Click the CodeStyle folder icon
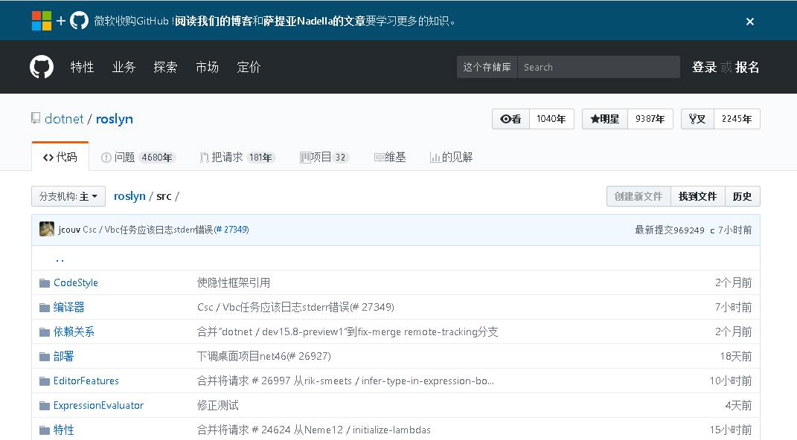The image size is (797, 440). (x=45, y=282)
